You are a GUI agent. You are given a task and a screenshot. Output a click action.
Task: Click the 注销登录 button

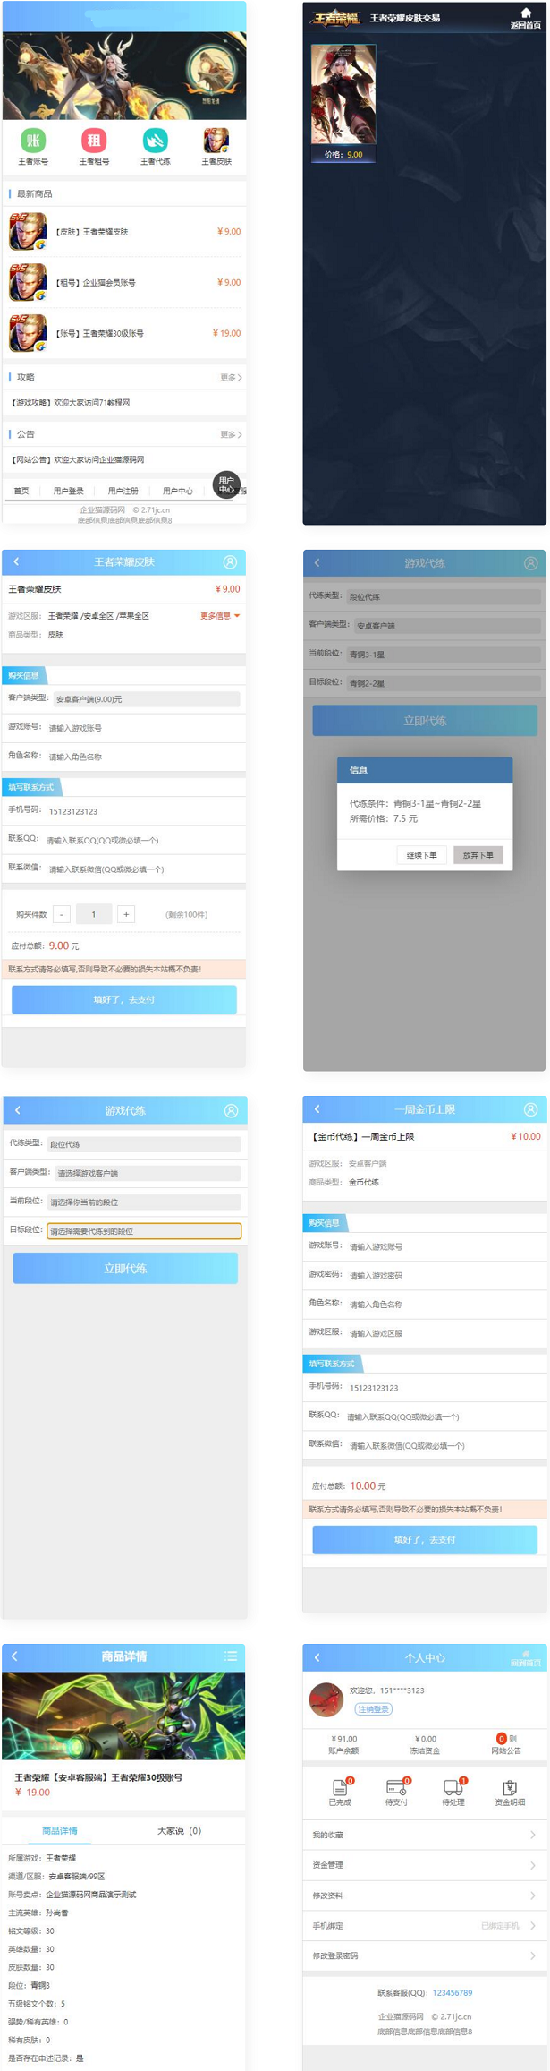click(x=374, y=1708)
